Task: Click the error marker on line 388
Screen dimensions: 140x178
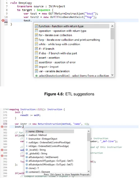Action: (x=2, y=150)
